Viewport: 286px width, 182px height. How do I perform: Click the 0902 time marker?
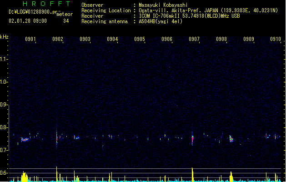pyautogui.click(x=58, y=39)
